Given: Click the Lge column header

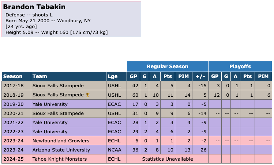Looking at the screenshot, I should click(x=113, y=77).
